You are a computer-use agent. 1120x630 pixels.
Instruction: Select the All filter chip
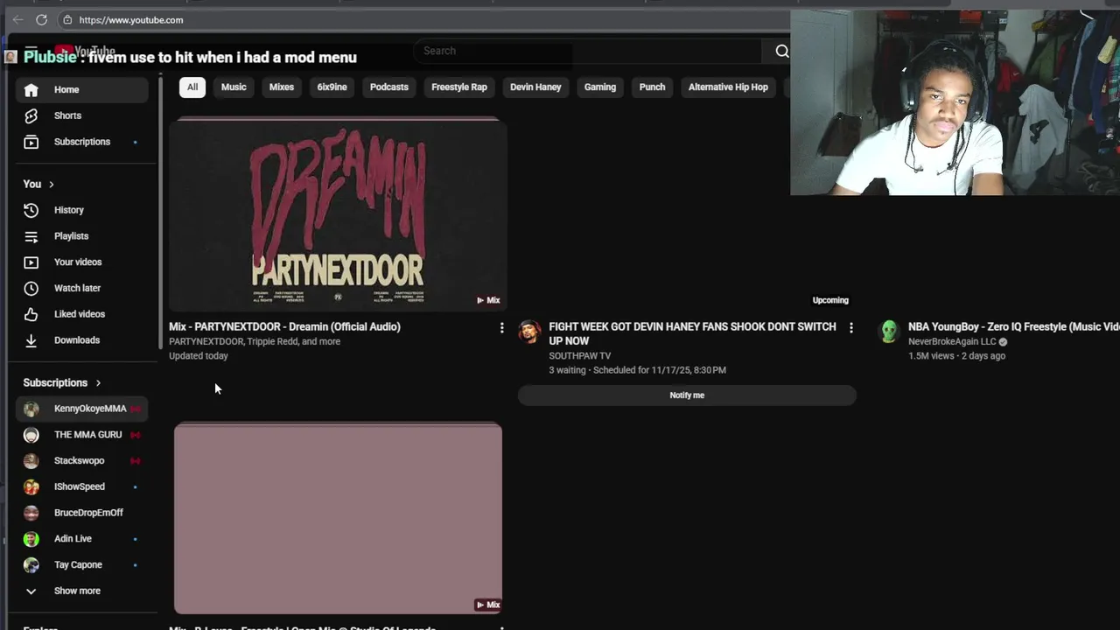click(x=192, y=87)
